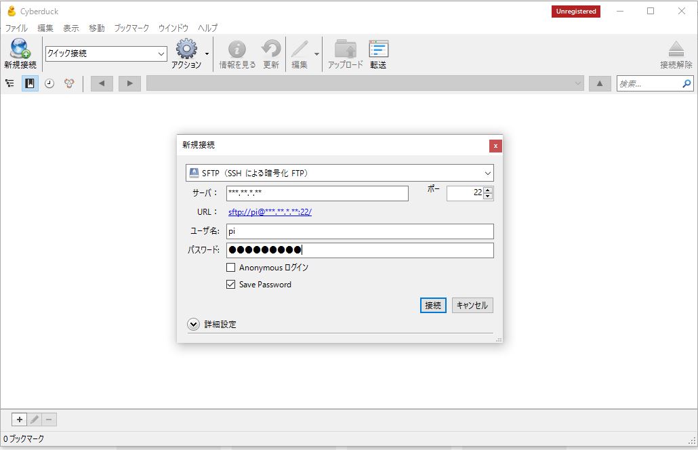Screen dimensions: 698x450
Task: Open the Go (移動) menu
Action: 97,28
